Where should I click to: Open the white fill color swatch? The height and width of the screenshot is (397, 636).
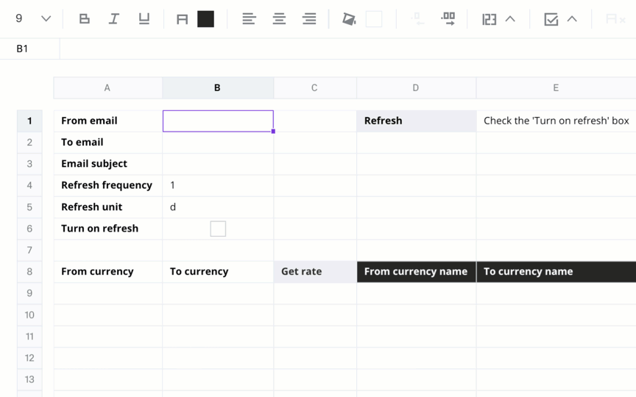click(373, 19)
